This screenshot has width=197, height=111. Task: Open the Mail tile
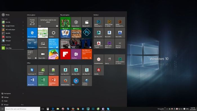click(x=48, y=22)
